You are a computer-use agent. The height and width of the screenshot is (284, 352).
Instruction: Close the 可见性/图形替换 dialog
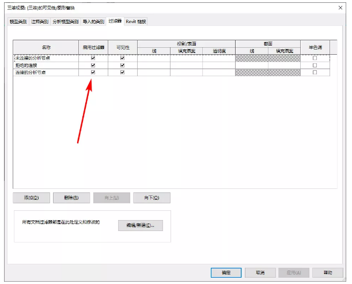click(340, 7)
